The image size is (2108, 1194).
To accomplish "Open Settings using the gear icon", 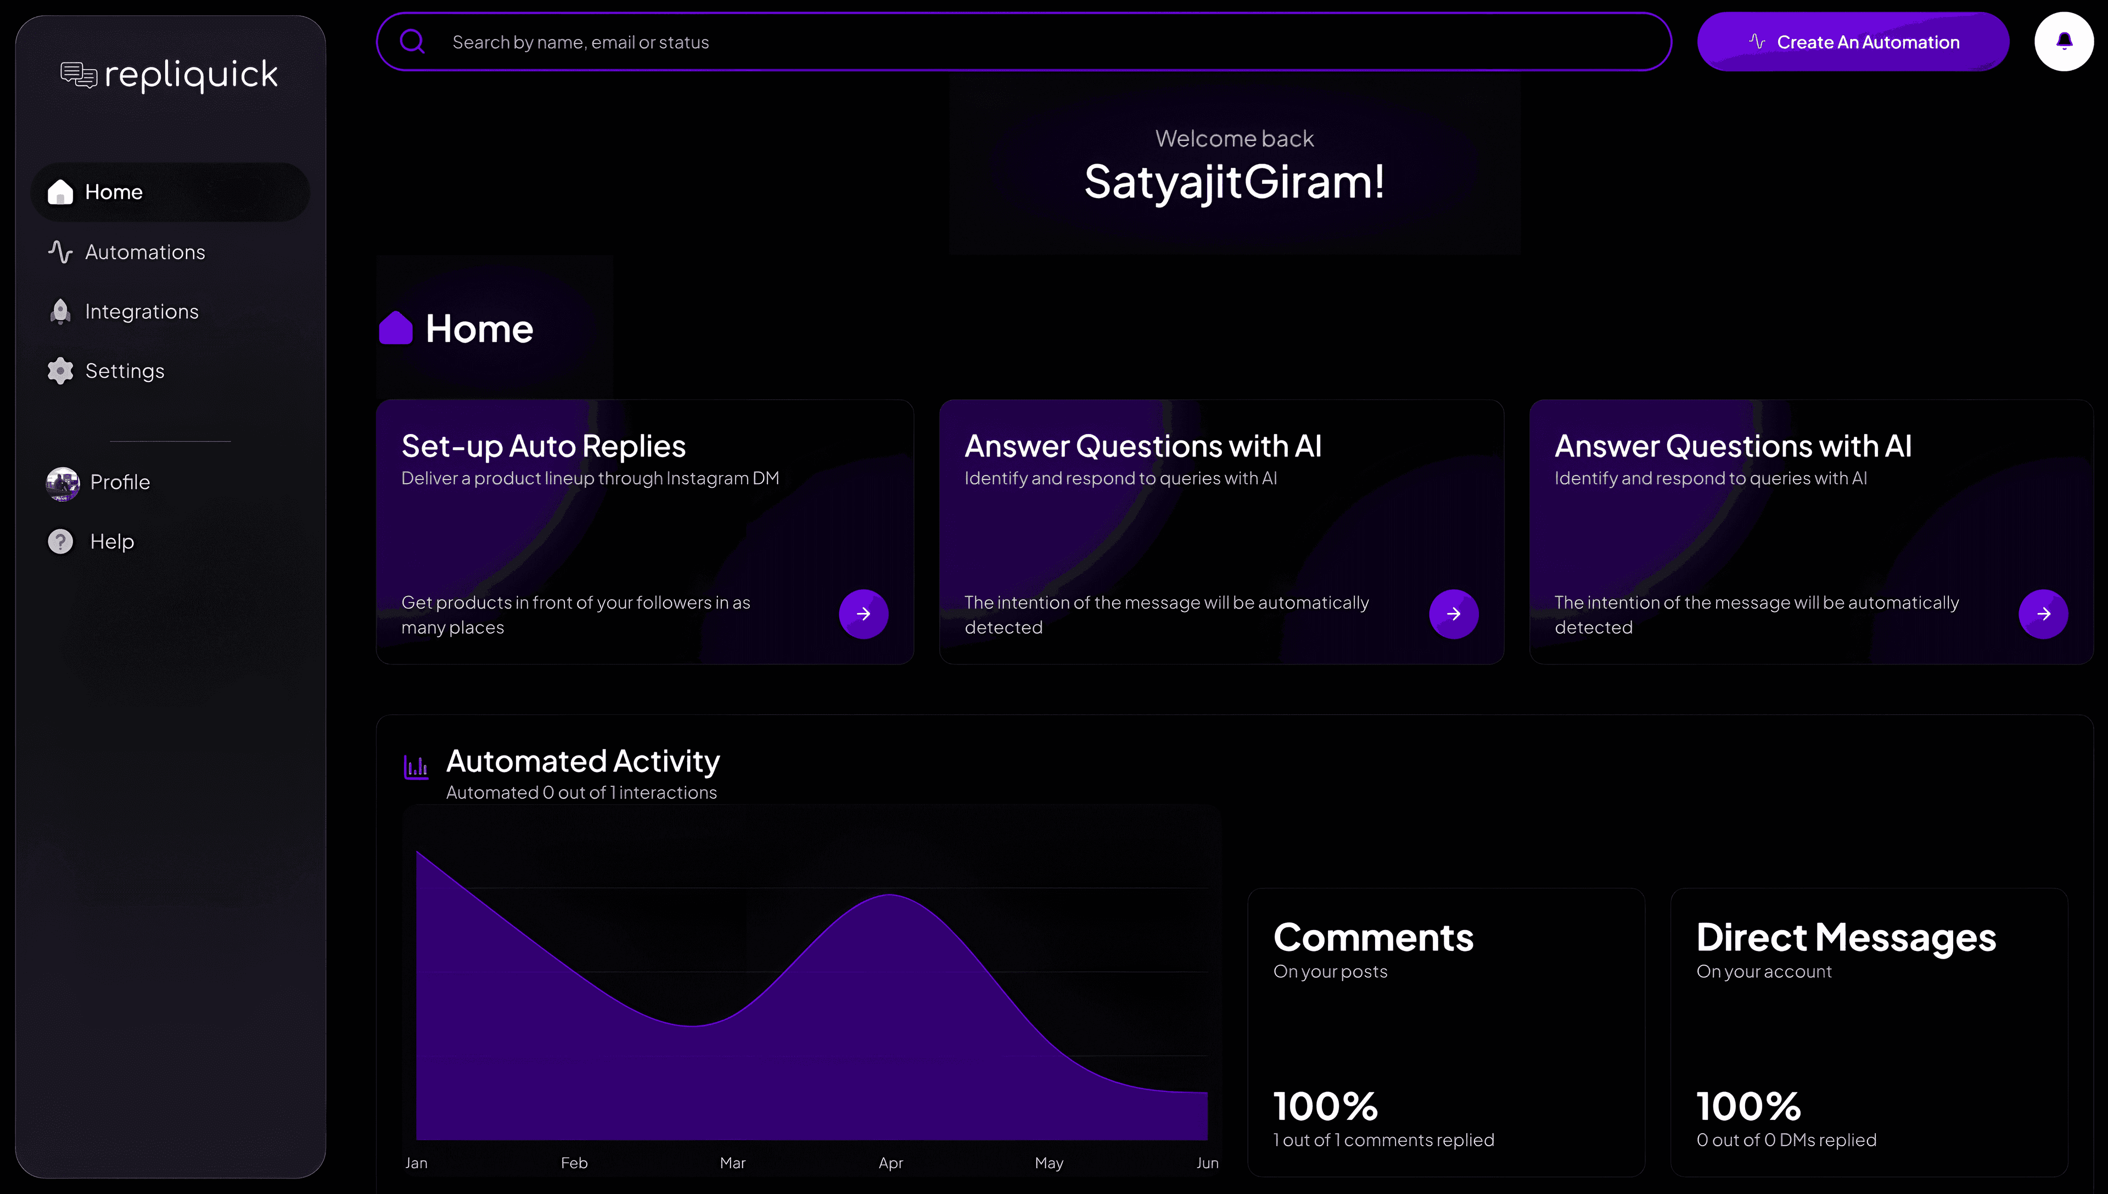I will coord(60,370).
